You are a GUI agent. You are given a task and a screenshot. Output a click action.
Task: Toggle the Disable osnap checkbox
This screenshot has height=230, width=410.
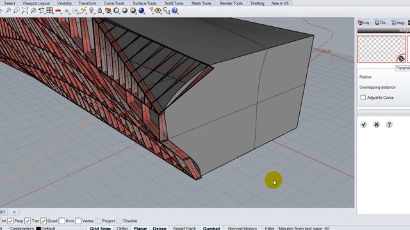(x=119, y=221)
